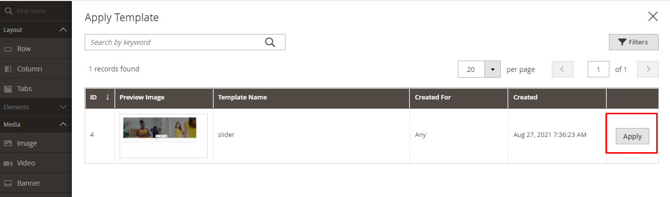Image resolution: width=670 pixels, height=197 pixels.
Task: Click the Video media icon
Action: pos(8,163)
